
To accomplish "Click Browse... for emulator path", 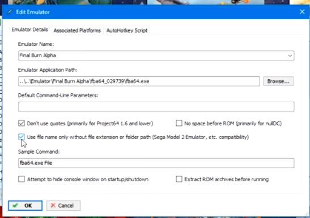I will [x=278, y=81].
